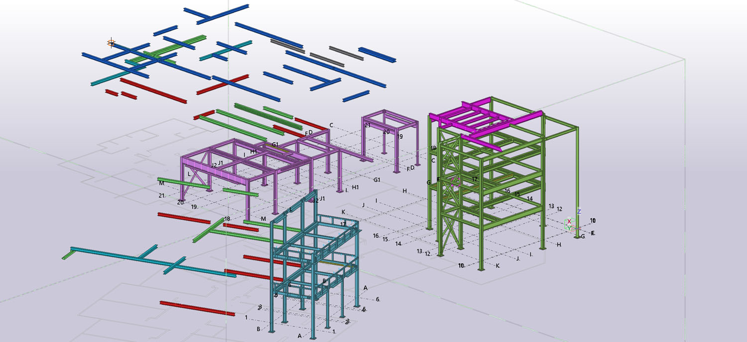Click grid label G next to the green column base

pos(583,236)
